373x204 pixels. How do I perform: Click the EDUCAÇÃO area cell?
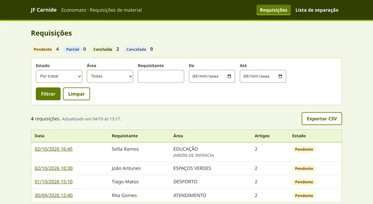(x=186, y=149)
